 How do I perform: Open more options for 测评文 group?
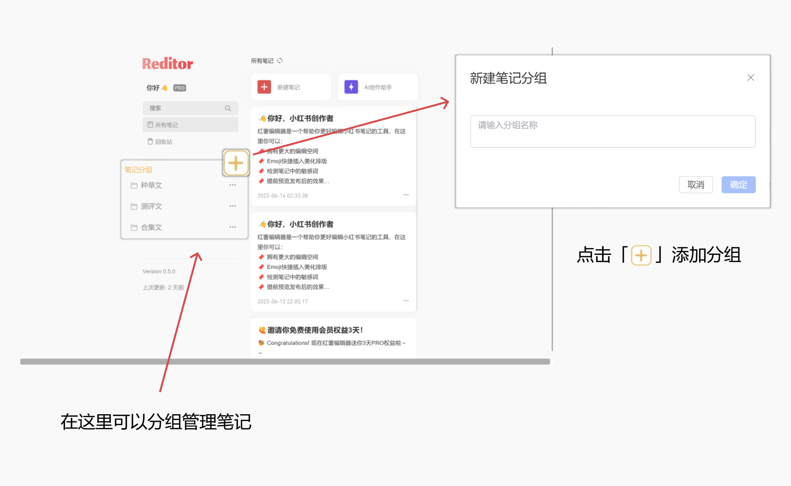(233, 206)
